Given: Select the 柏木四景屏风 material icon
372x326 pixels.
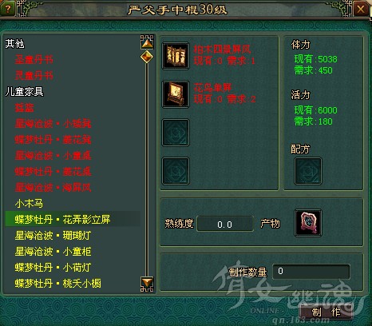Looking at the screenshot, I should pos(176,56).
